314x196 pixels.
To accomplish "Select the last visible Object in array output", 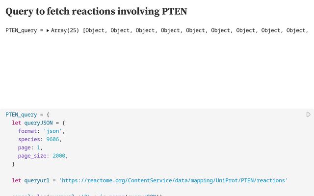I will [x=296, y=30].
